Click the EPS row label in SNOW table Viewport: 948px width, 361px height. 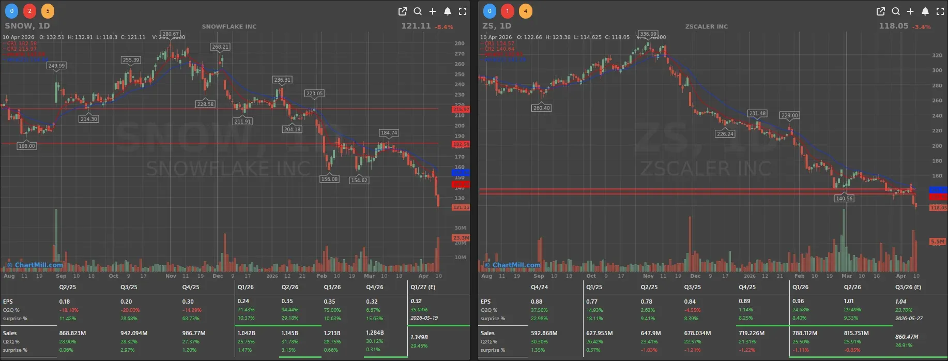click(x=8, y=302)
